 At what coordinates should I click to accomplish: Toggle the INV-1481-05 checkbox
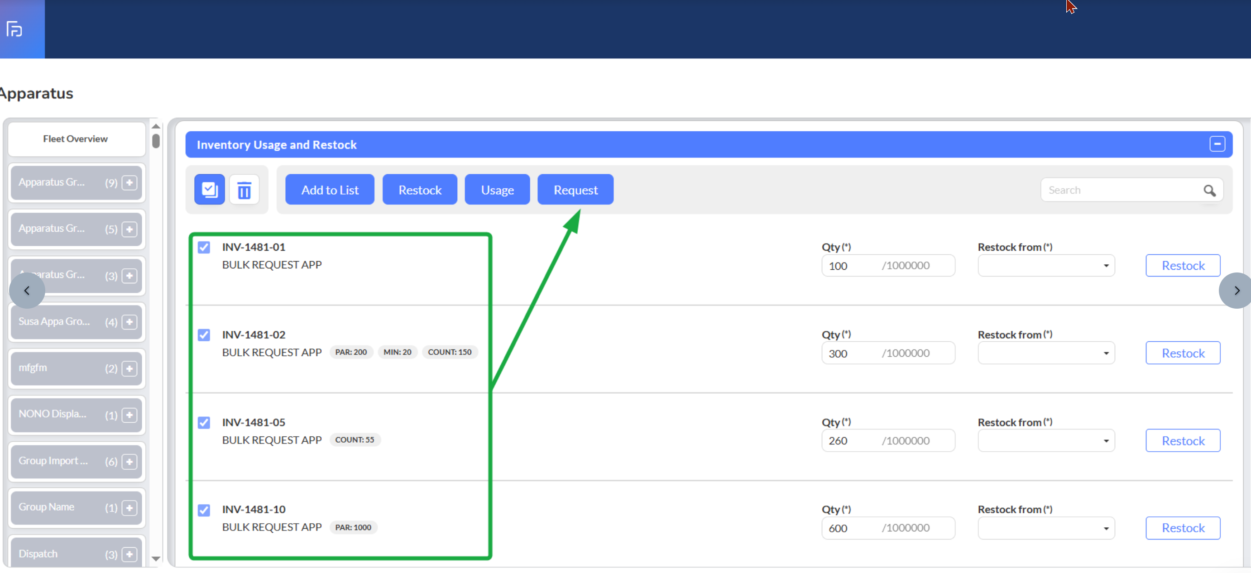(x=204, y=422)
